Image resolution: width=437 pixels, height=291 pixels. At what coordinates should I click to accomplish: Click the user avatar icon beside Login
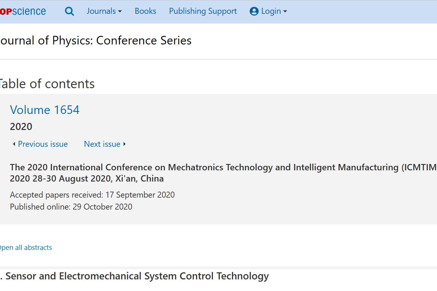[254, 11]
